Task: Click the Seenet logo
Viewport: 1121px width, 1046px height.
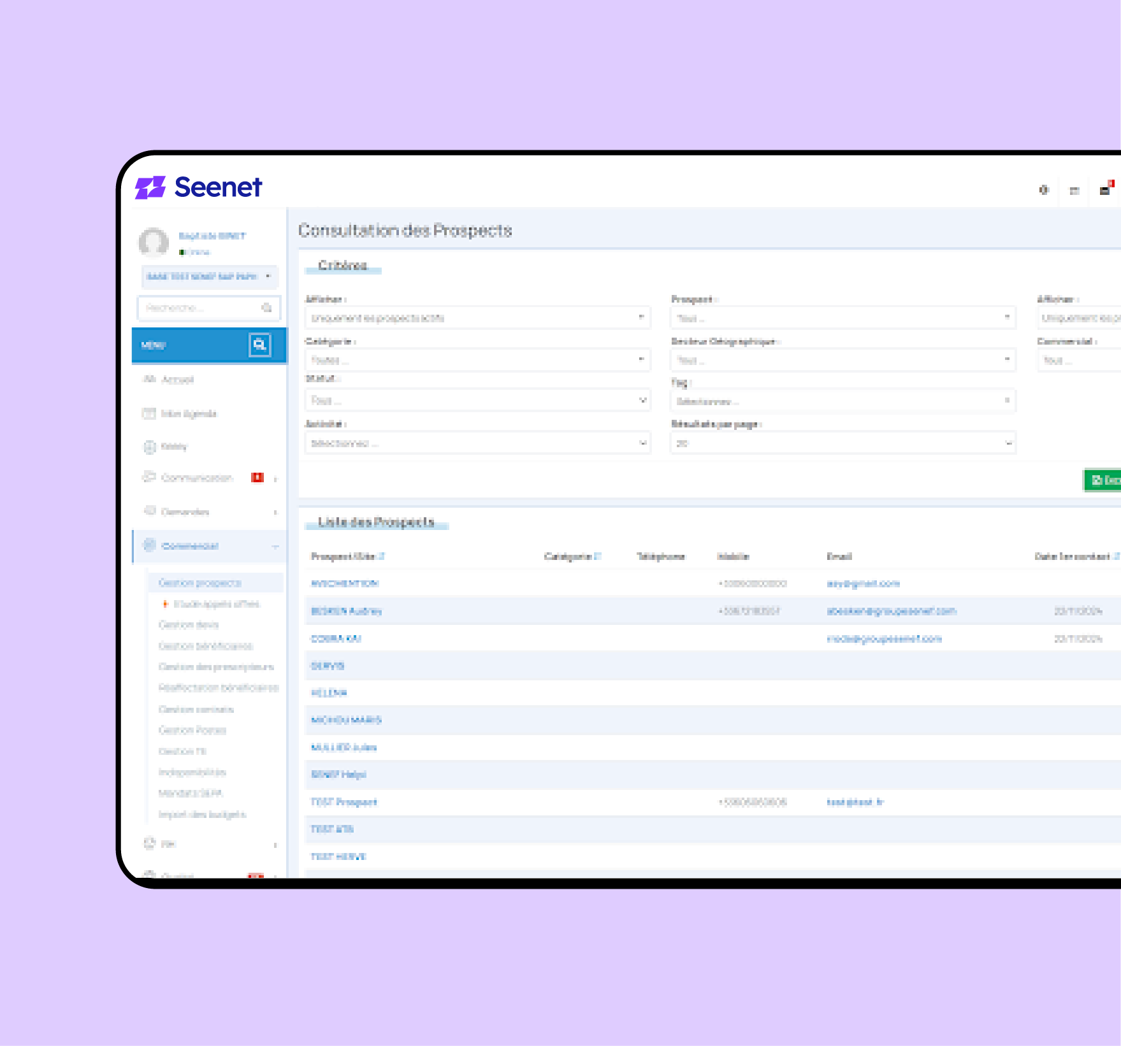Action: [x=198, y=187]
